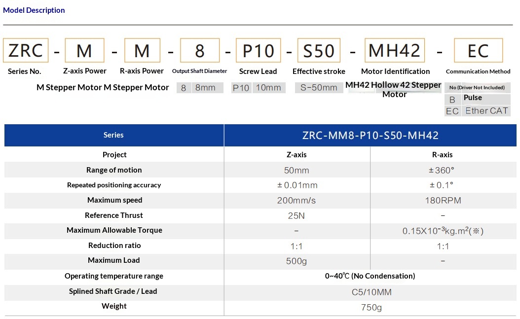Click the Output Shaft Diameter label
The width and height of the screenshot is (520, 319).
point(200,71)
